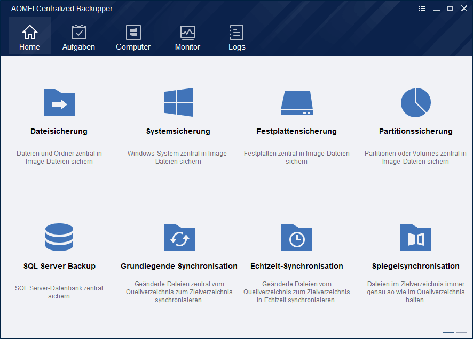The width and height of the screenshot is (473, 339).
Task: Click the Systemsicherung Windows logo icon
Action: pos(178,102)
